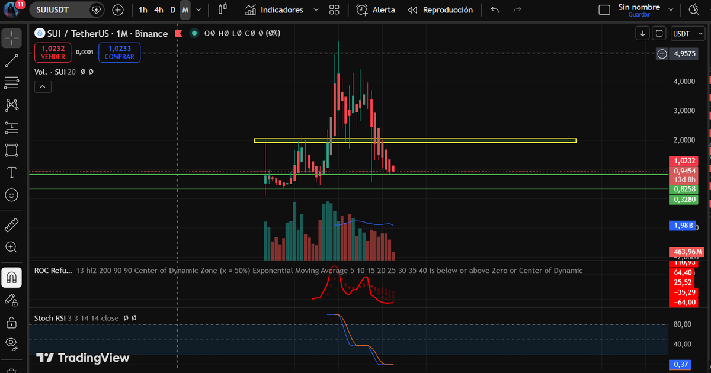Select the geometric shapes tool
711x373 pixels.
point(12,150)
